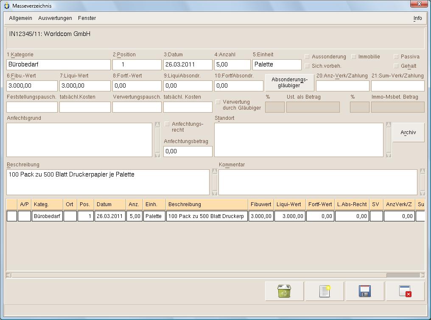Toggle the Immobilie checkbox

click(x=354, y=57)
